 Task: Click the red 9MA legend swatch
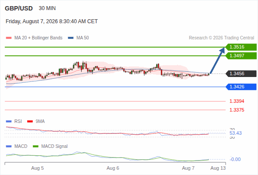tap(30, 122)
